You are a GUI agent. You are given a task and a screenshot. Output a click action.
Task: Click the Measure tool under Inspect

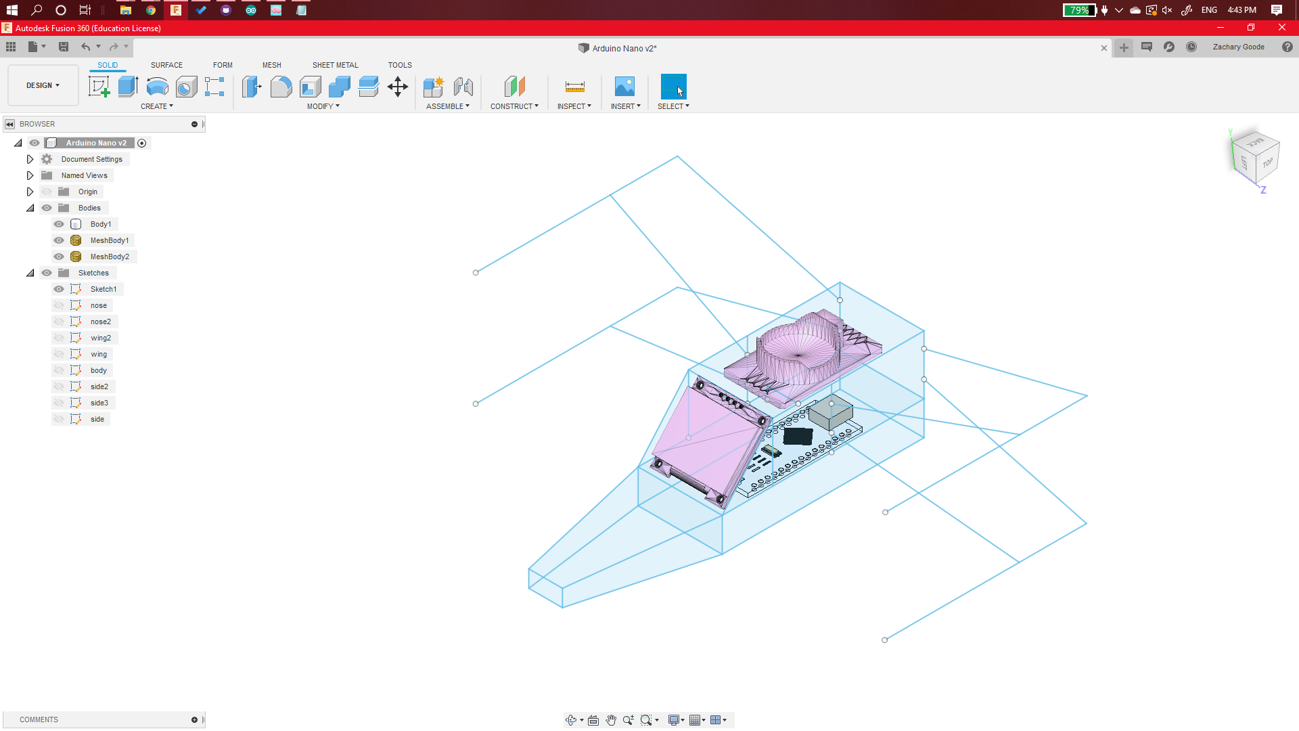[x=574, y=87]
